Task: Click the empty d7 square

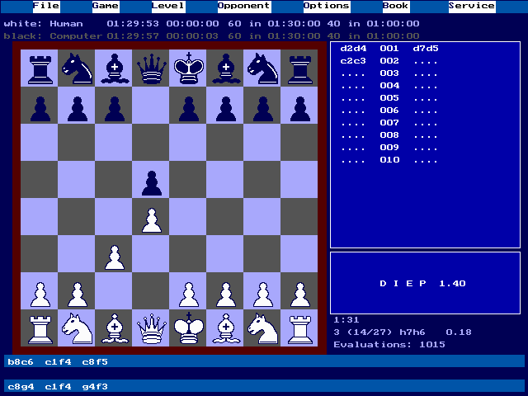Action: [152, 106]
